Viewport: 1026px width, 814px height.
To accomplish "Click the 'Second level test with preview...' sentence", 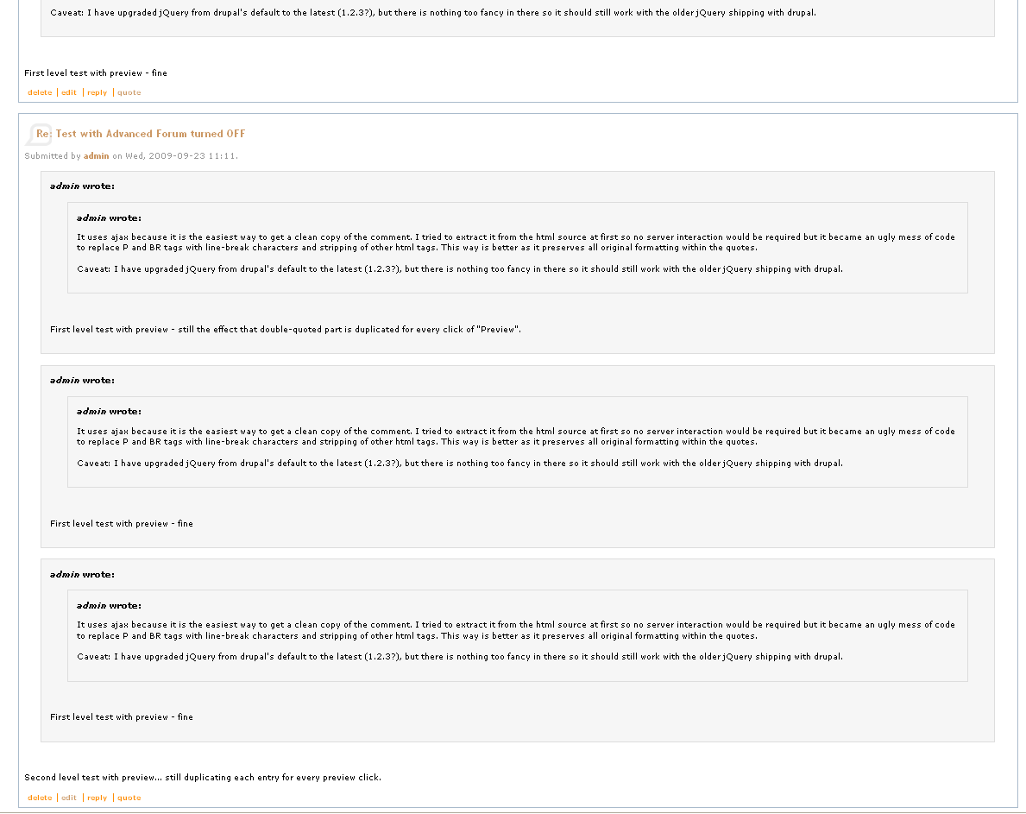I will click(x=203, y=778).
